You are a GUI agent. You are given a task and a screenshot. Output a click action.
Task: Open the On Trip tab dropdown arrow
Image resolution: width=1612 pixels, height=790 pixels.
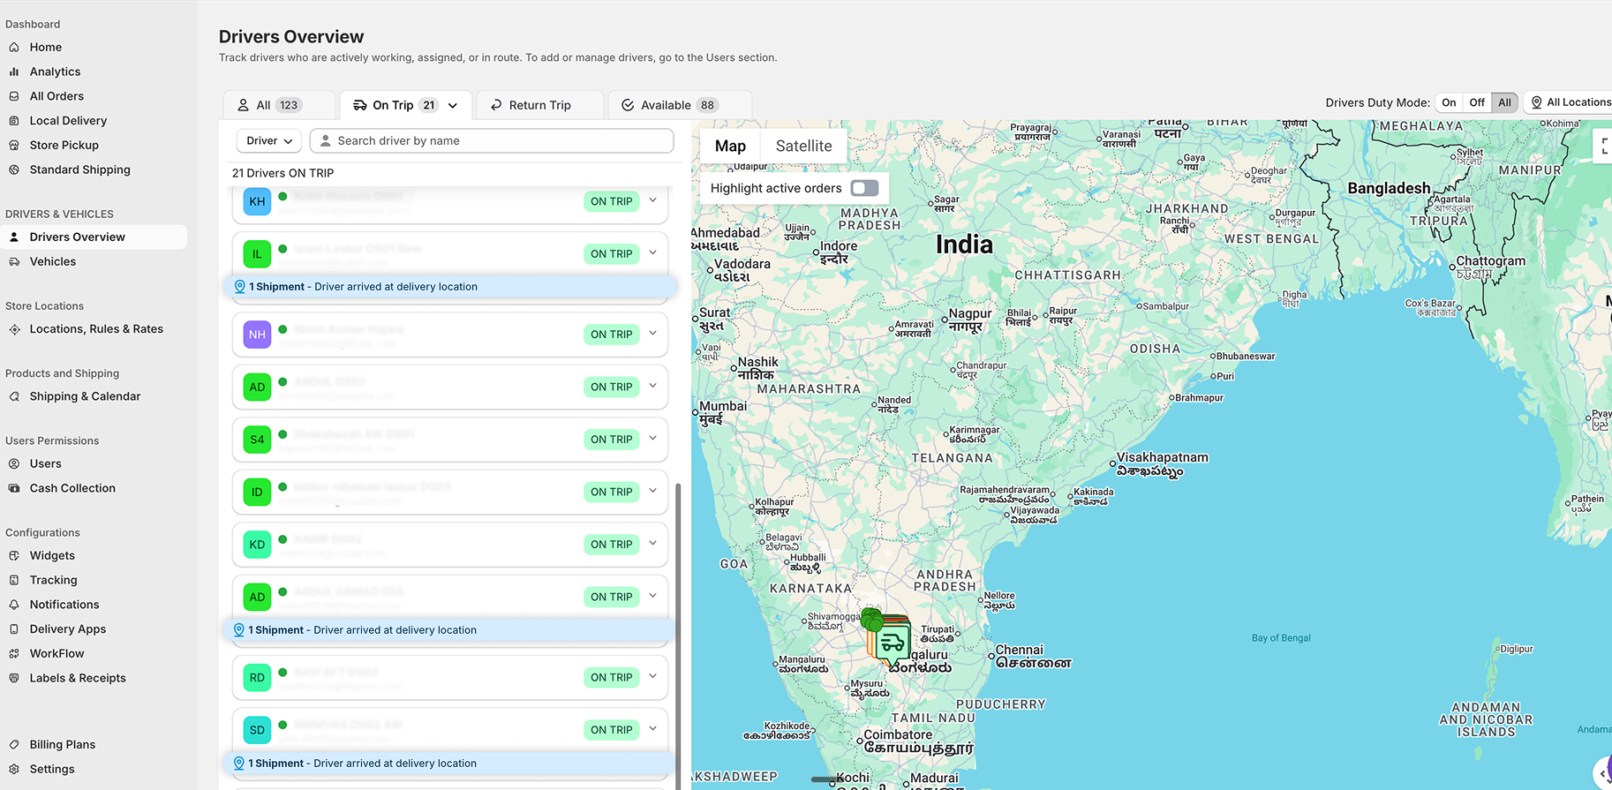453,105
